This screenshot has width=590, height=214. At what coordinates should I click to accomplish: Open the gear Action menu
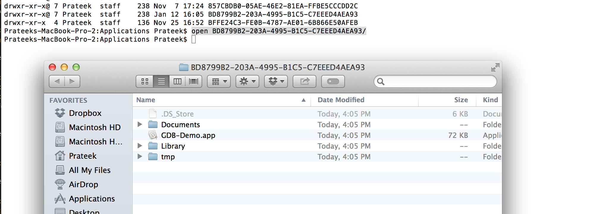[x=247, y=81]
